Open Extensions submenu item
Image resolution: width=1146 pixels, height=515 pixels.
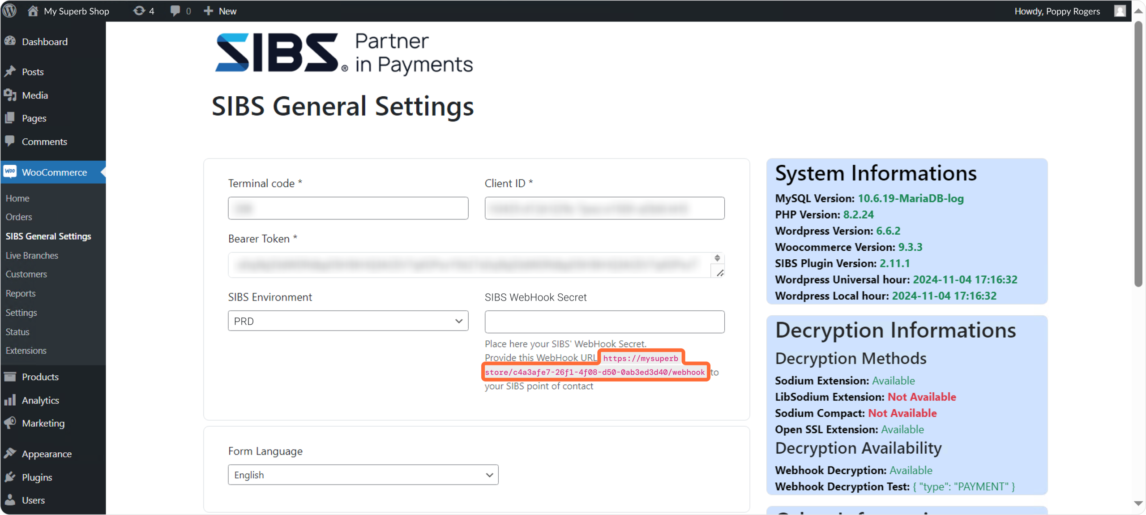click(x=26, y=351)
